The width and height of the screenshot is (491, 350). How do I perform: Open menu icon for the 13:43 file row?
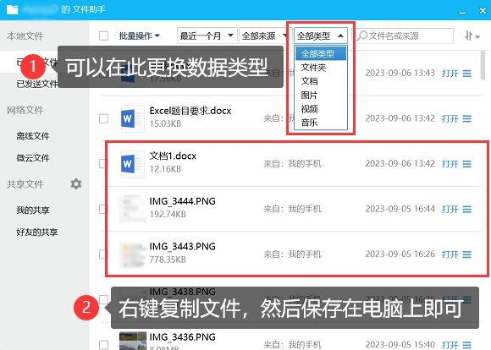(x=467, y=74)
